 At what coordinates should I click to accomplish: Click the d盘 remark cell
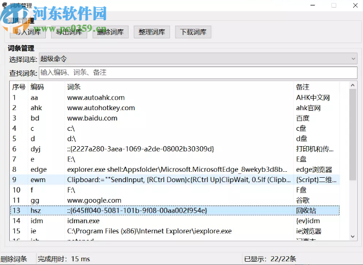click(301, 138)
